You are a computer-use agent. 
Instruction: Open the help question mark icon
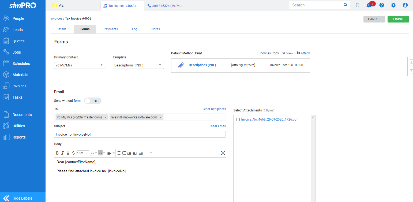[x=382, y=5]
